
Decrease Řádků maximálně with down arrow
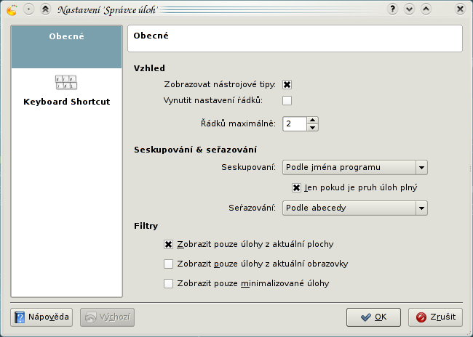(312, 127)
